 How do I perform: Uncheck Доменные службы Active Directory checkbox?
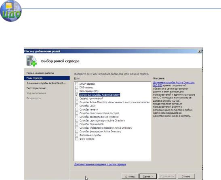pyautogui.click(x=76, y=95)
